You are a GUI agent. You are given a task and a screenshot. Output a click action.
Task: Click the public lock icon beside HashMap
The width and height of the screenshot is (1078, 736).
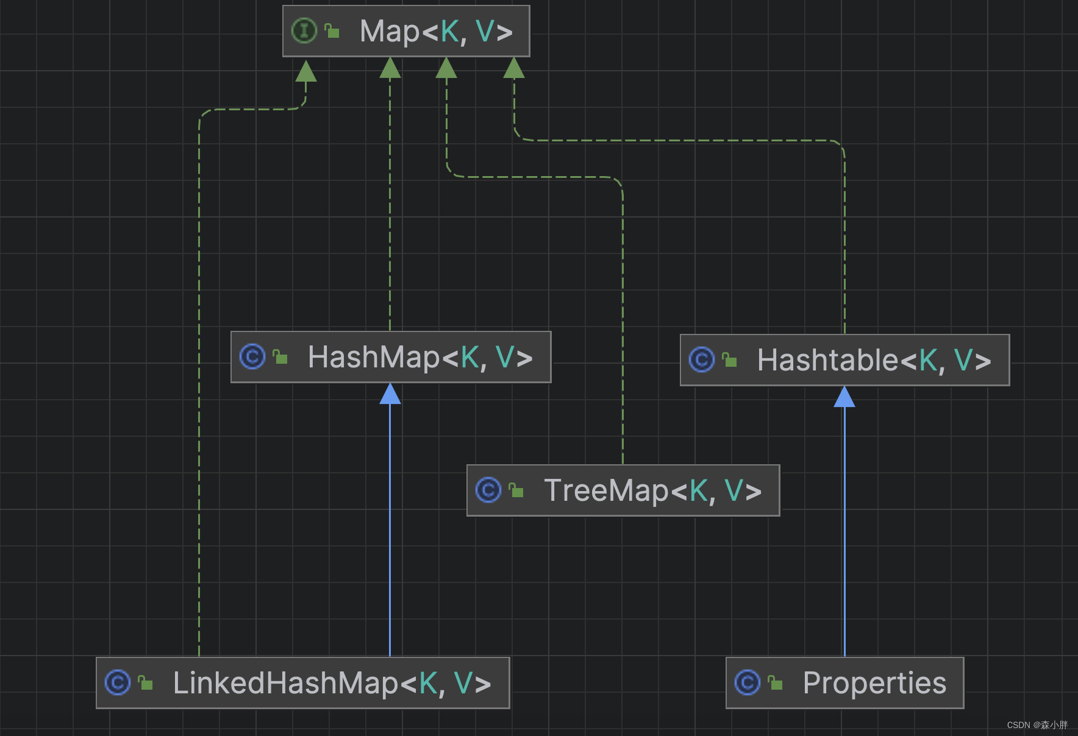[x=280, y=356]
